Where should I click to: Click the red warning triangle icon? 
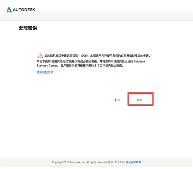tap(40, 55)
